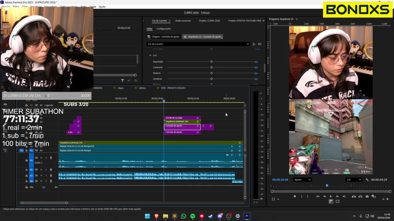Mute audio track A3
Screen dimensions: 394x221
click(41, 176)
